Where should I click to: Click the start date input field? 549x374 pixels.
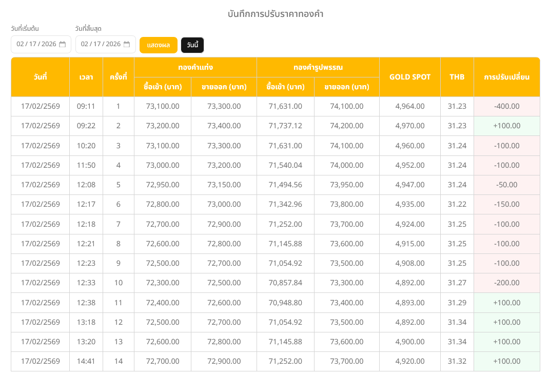36,44
